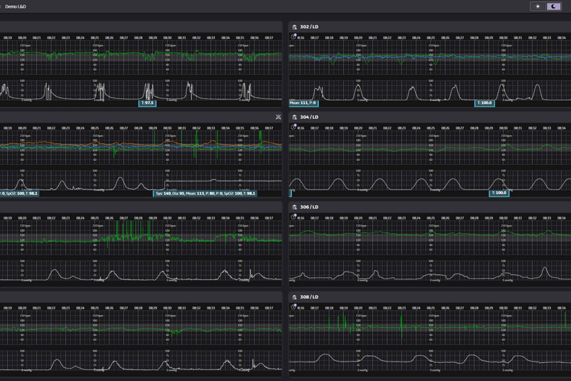Open the clipboard chart icon for bed 302
This screenshot has width=571, height=381.
coord(294,27)
